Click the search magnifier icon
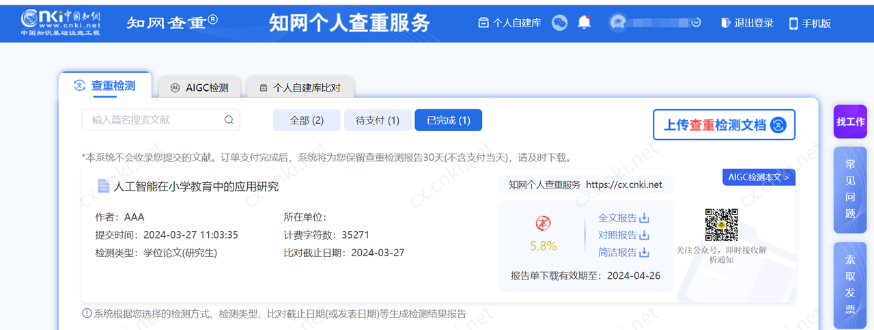 [229, 120]
